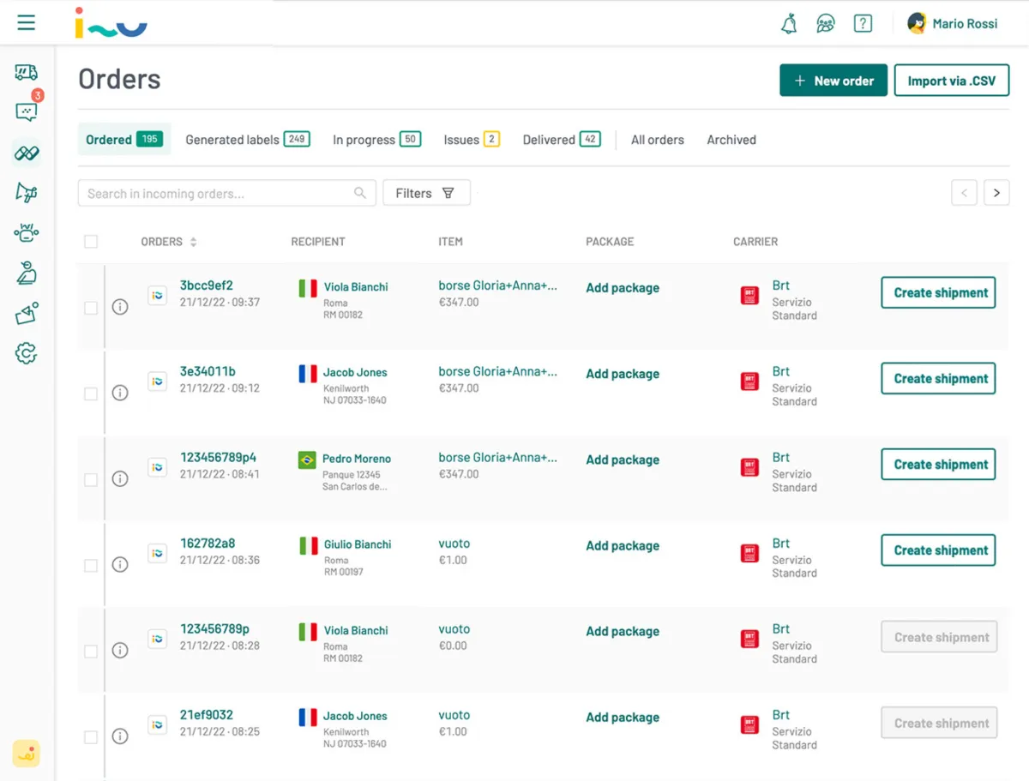Open the Archived tab

pos(731,140)
